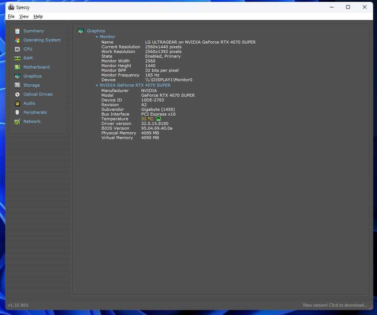The width and height of the screenshot is (377, 315).
Task: Click Virtual Memory 4090 MB value
Action: [x=150, y=138]
